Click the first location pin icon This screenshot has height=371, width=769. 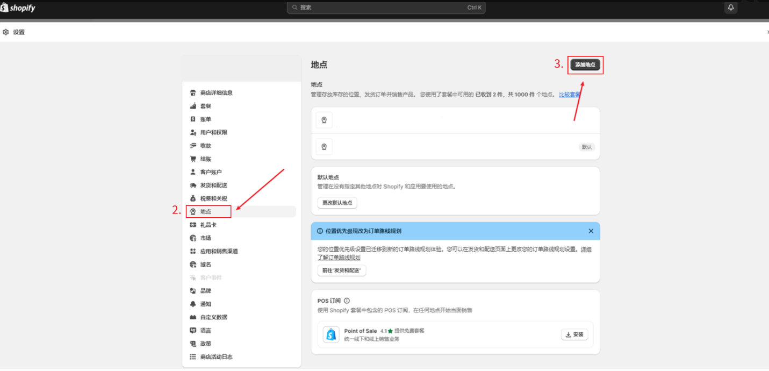(324, 120)
